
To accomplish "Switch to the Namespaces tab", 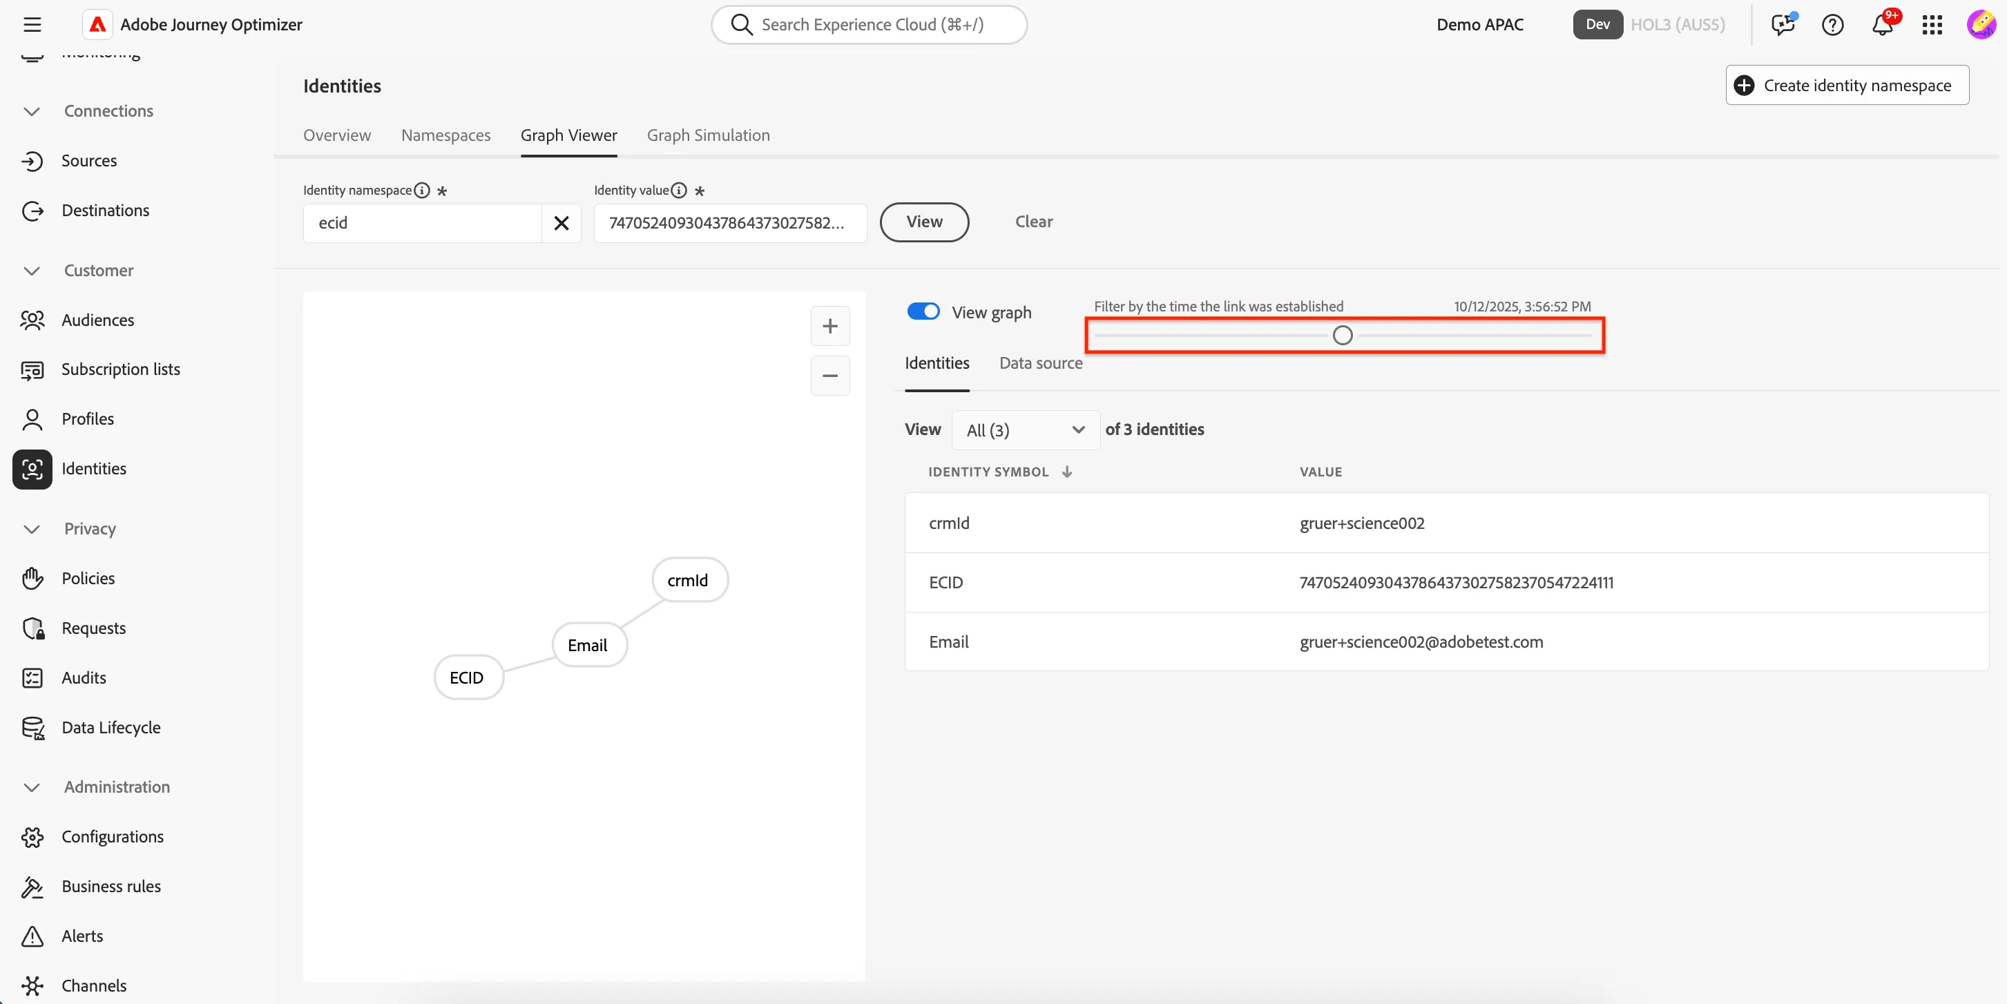I will point(445,135).
